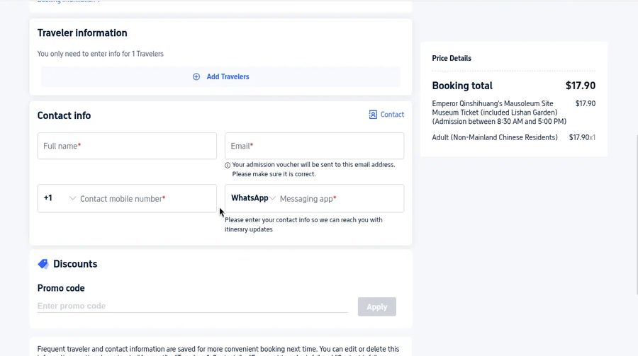Click the info icon beside voucher note

pyautogui.click(x=228, y=165)
